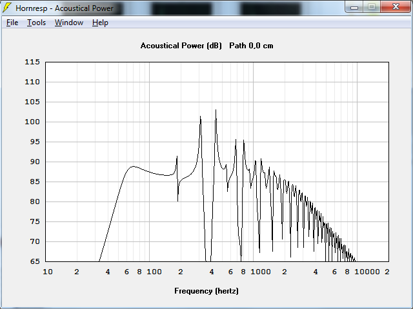Click the 80 dB axis value
The image size is (413, 309).
tap(35, 201)
